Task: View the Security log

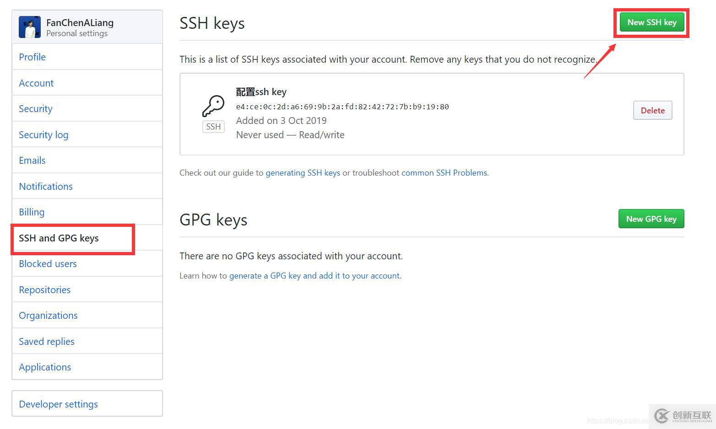Action: [43, 135]
